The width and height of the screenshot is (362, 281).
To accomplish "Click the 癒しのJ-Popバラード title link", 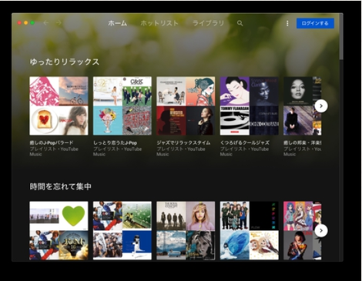I will 52,142.
